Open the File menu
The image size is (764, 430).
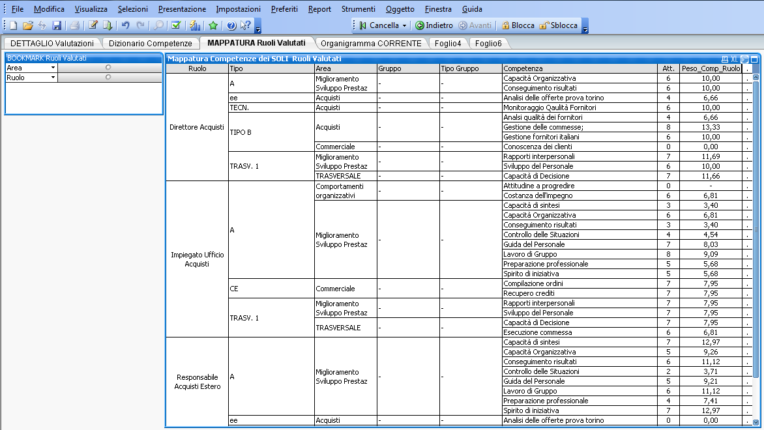(x=18, y=8)
